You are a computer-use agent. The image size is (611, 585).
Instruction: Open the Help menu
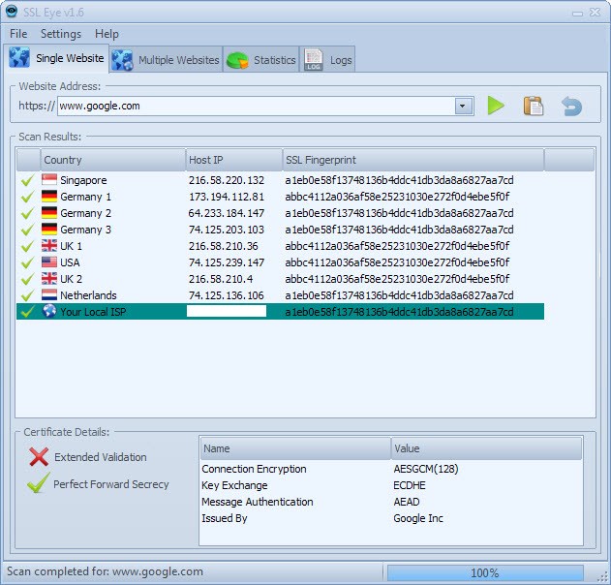click(x=107, y=34)
